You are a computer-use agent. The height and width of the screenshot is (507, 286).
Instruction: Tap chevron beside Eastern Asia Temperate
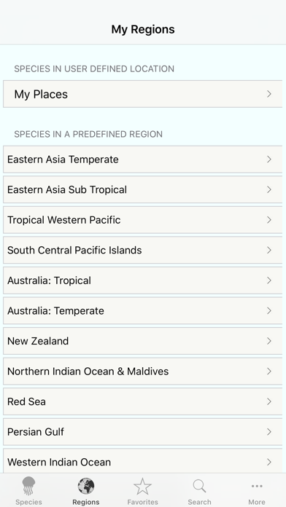(x=268, y=159)
